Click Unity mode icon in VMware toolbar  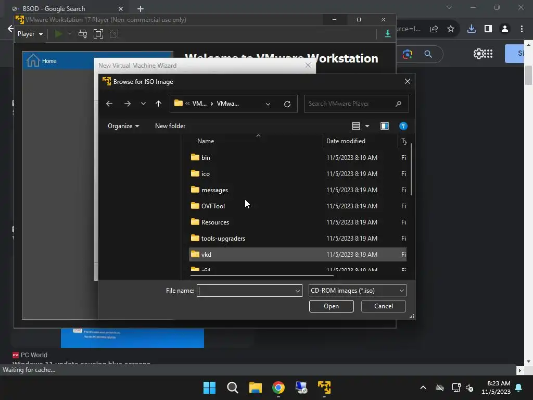point(114,34)
